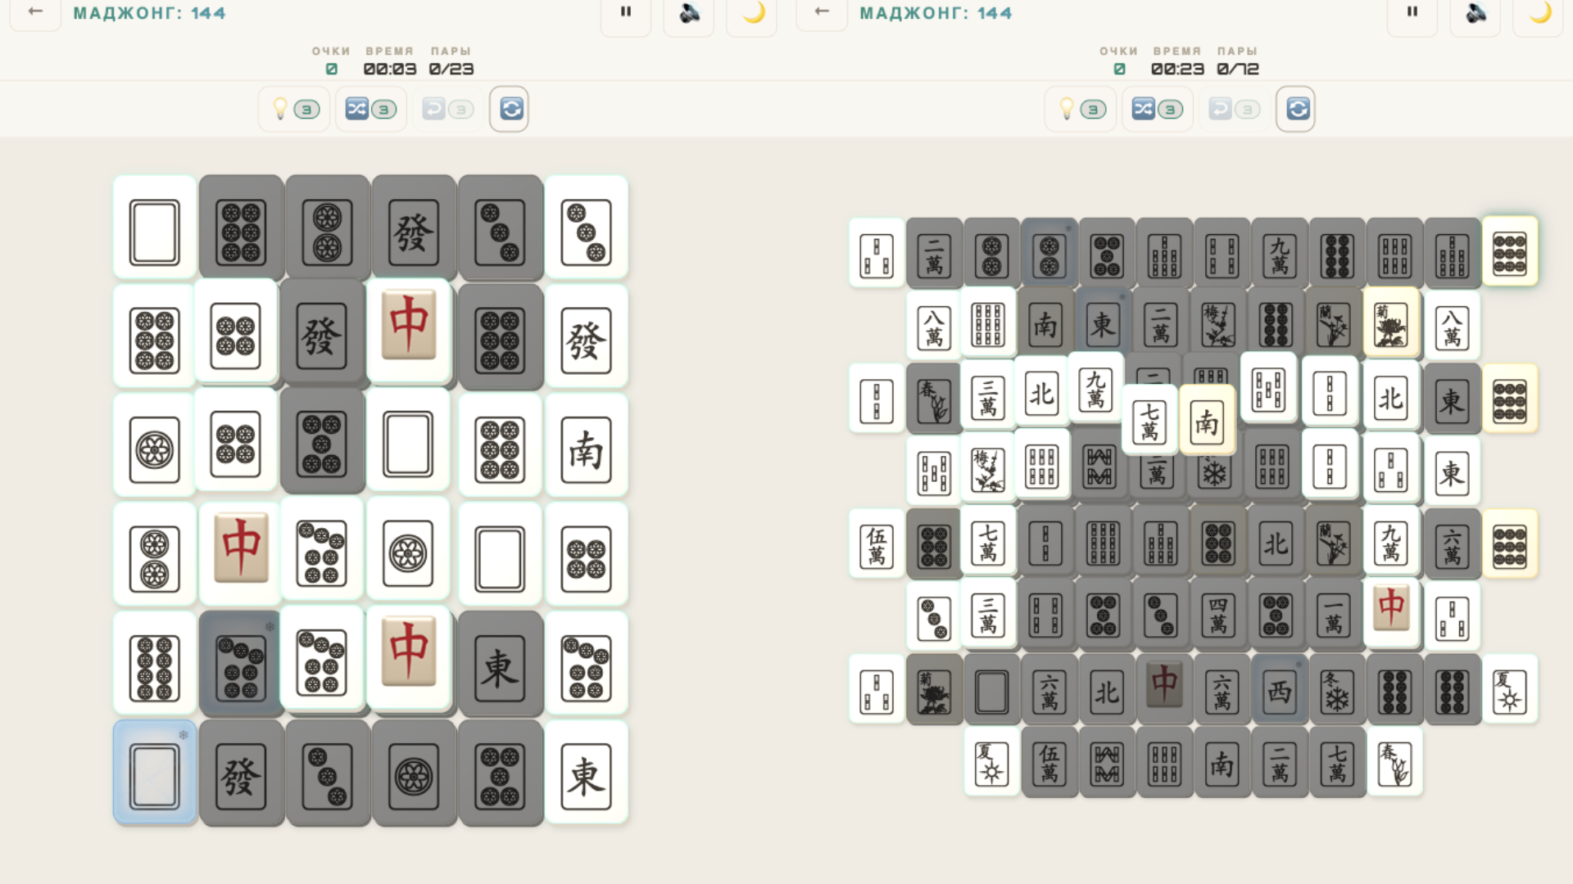1573x884 pixels.
Task: Enable dark mode moon in left game
Action: [753, 12]
